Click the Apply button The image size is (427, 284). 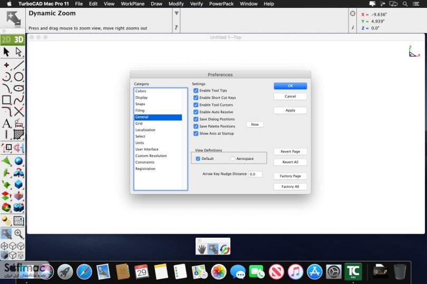coord(290,110)
